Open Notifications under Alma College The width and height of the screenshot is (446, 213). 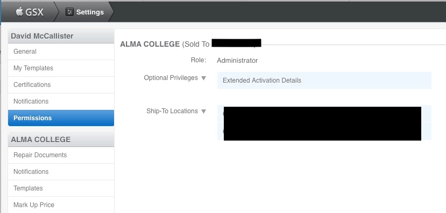pyautogui.click(x=61, y=172)
